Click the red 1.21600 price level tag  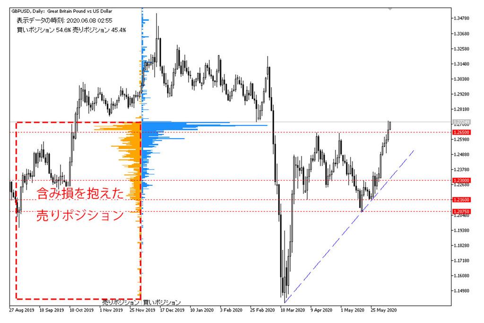(x=461, y=200)
